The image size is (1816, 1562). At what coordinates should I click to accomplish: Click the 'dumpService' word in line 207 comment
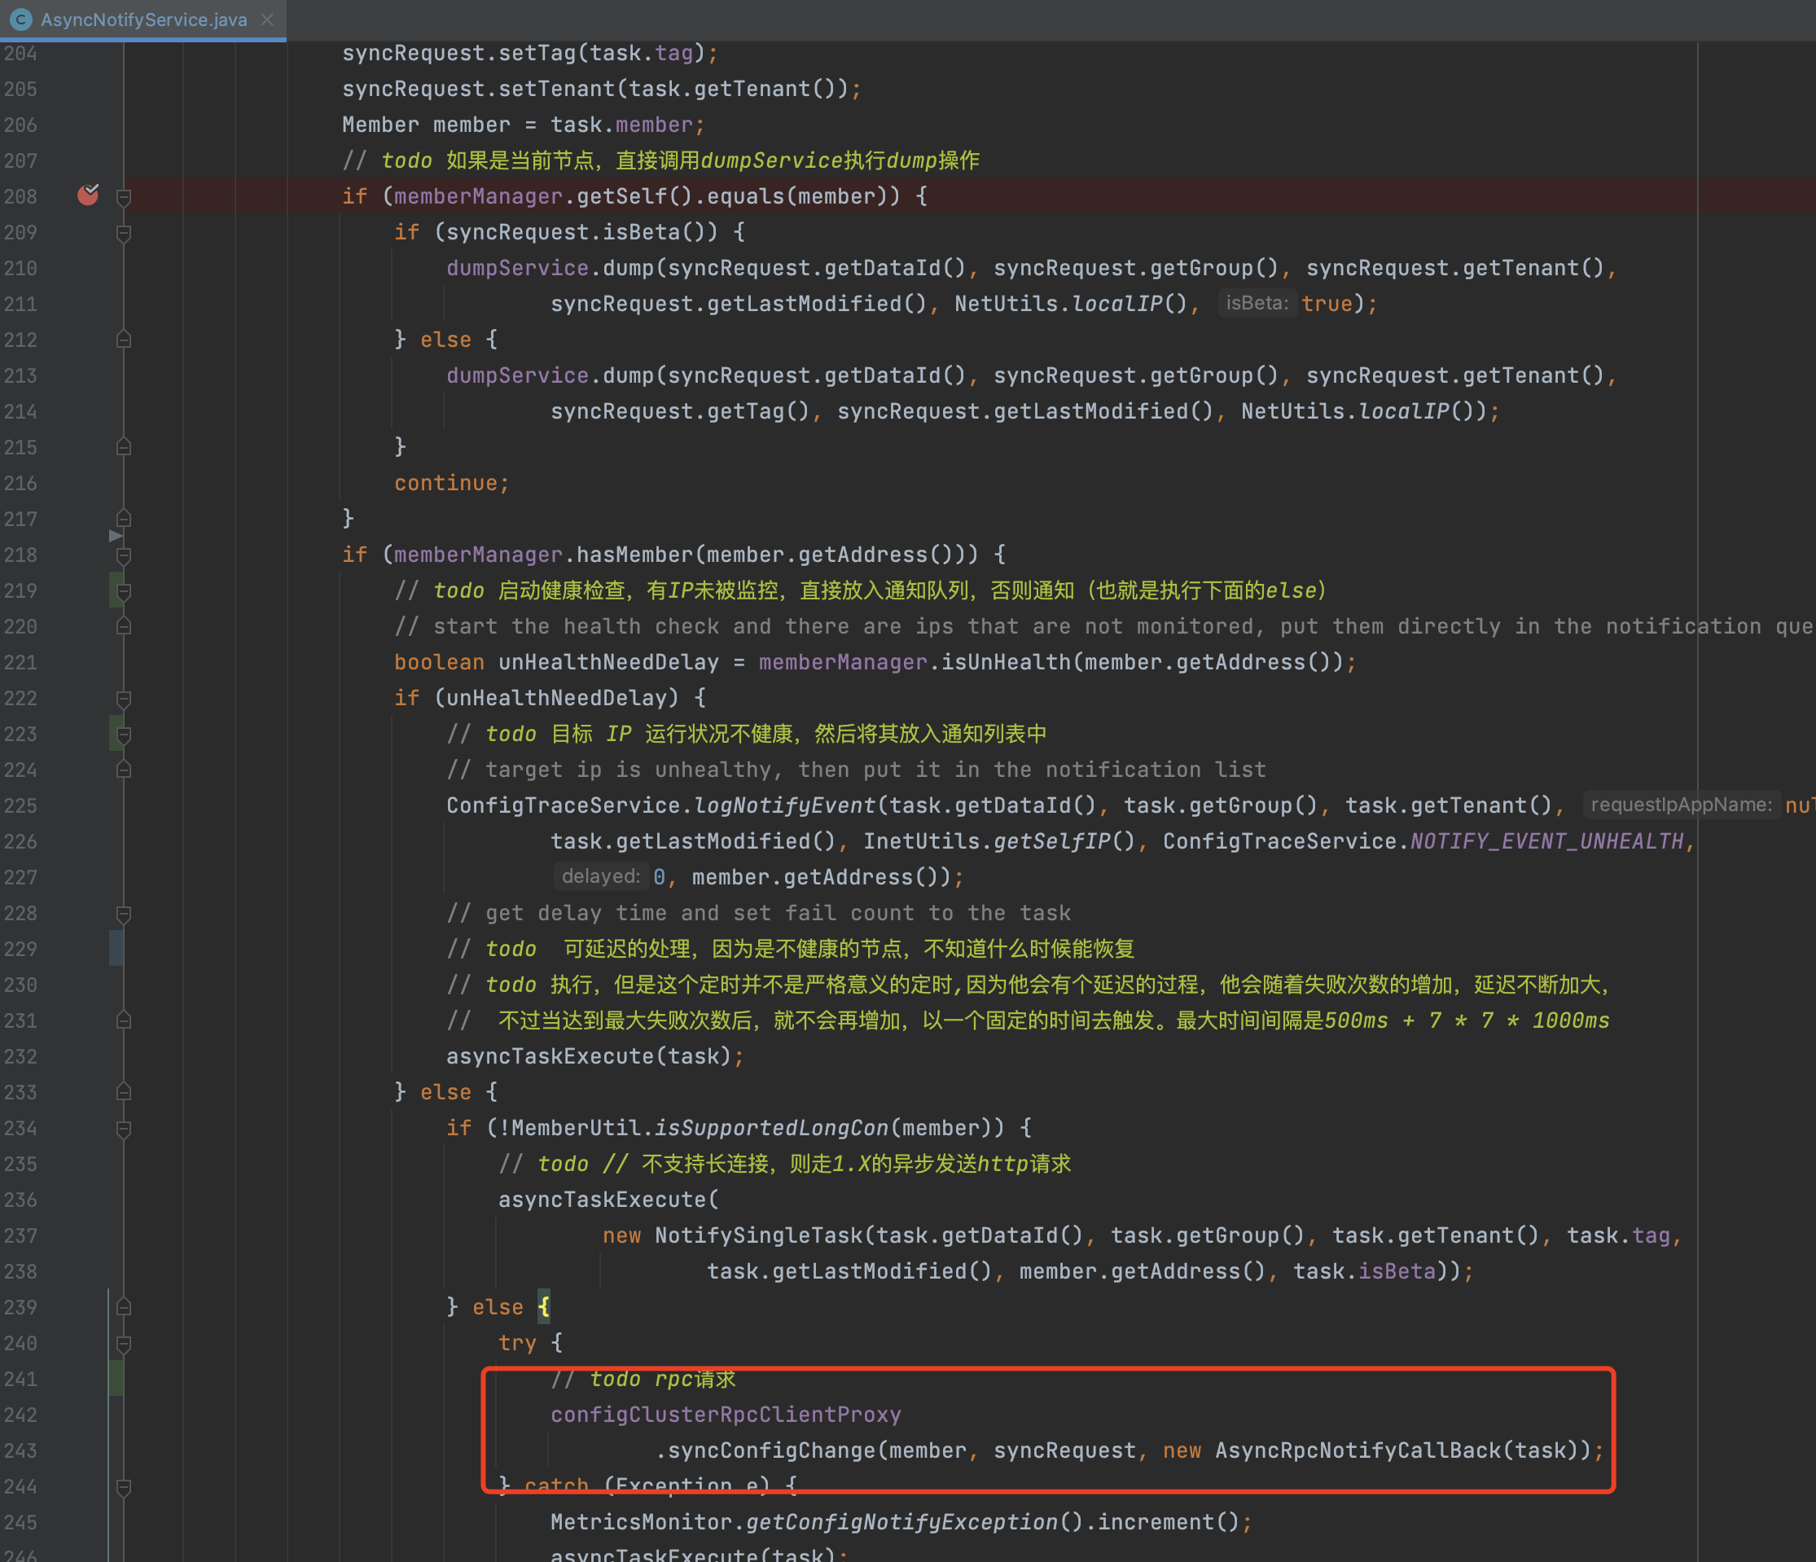click(771, 160)
